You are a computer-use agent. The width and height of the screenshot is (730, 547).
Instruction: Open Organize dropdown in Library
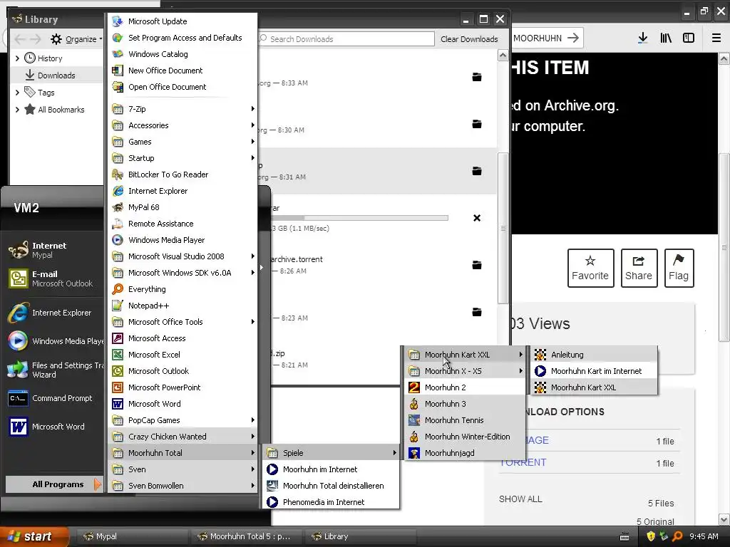click(x=77, y=39)
